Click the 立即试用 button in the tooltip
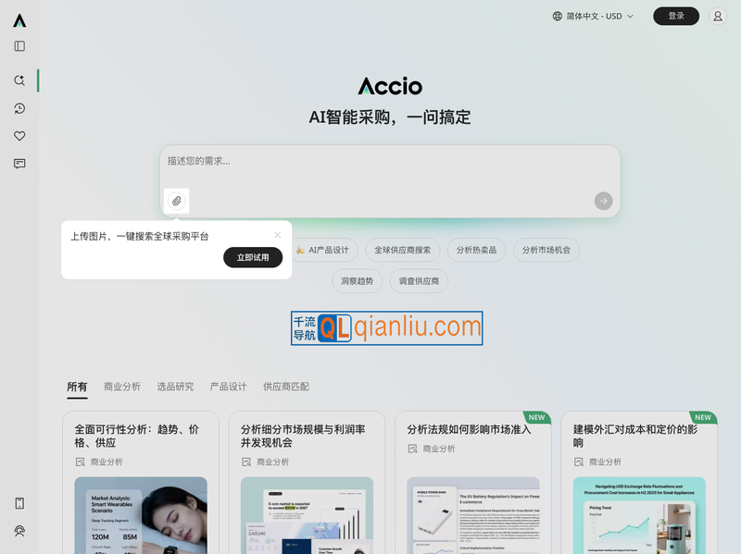 pos(252,257)
